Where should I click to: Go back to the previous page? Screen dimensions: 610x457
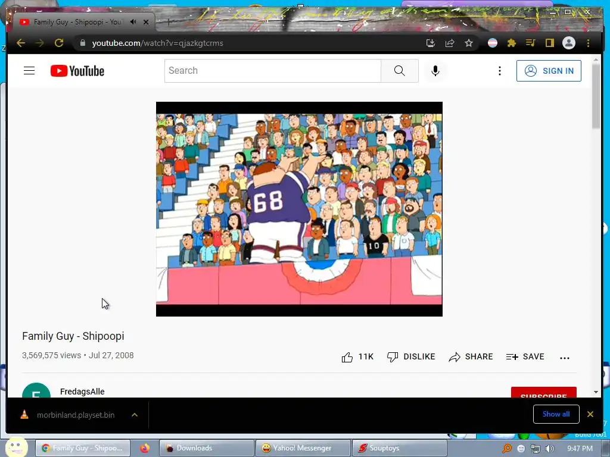click(x=21, y=43)
